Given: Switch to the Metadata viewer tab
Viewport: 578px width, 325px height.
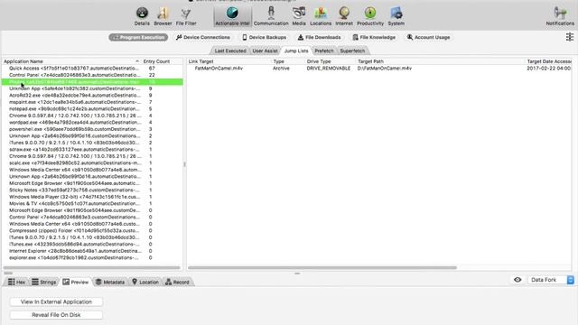Looking at the screenshot, I should pos(110,282).
